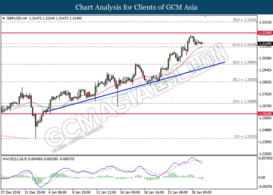Click the 1.25805 price axis value
Viewport: 273px width, 195px height.
pyautogui.click(x=265, y=118)
